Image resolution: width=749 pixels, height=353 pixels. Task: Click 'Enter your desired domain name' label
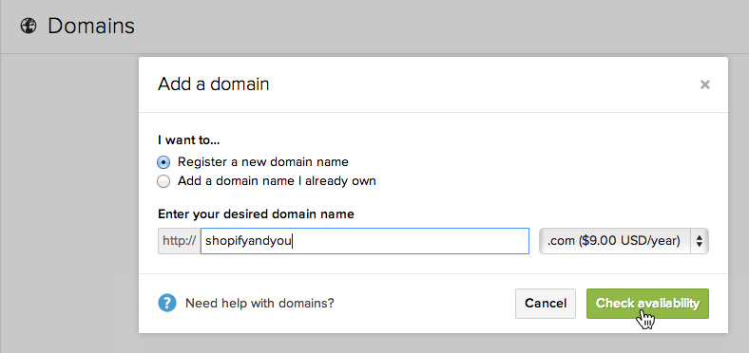pyautogui.click(x=256, y=214)
